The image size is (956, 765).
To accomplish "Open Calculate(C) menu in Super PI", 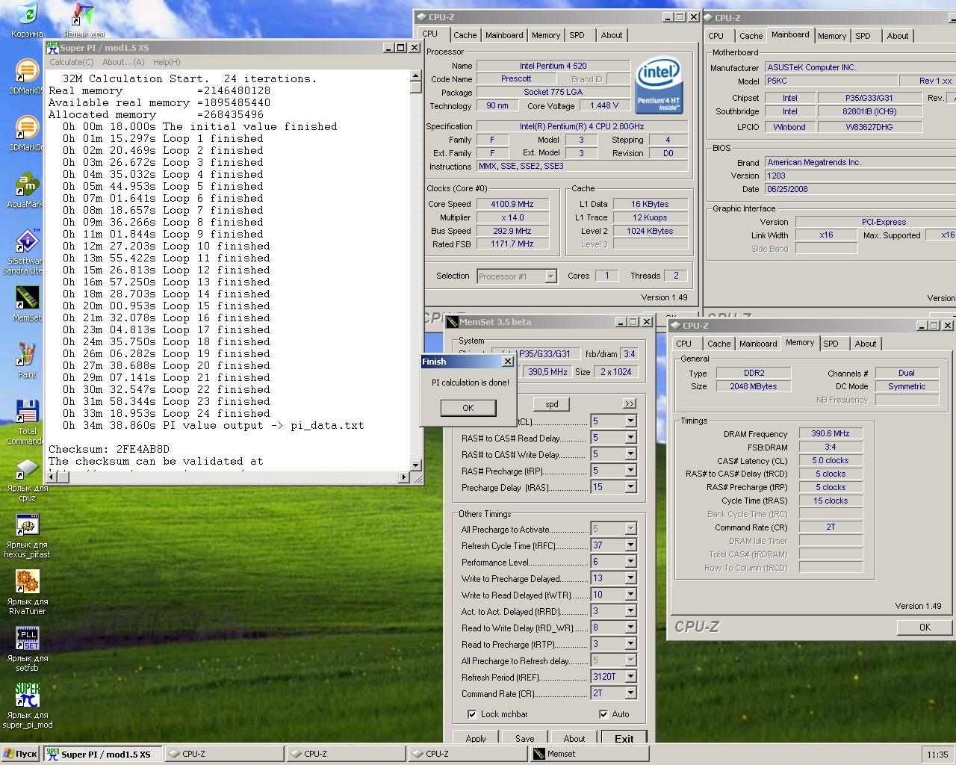I will 72,62.
